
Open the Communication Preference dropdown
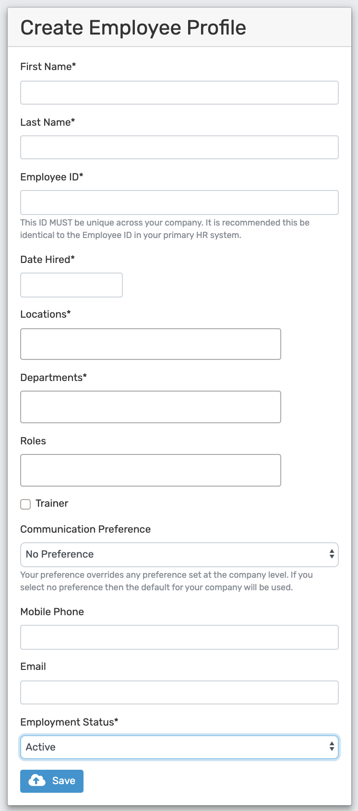tap(179, 554)
